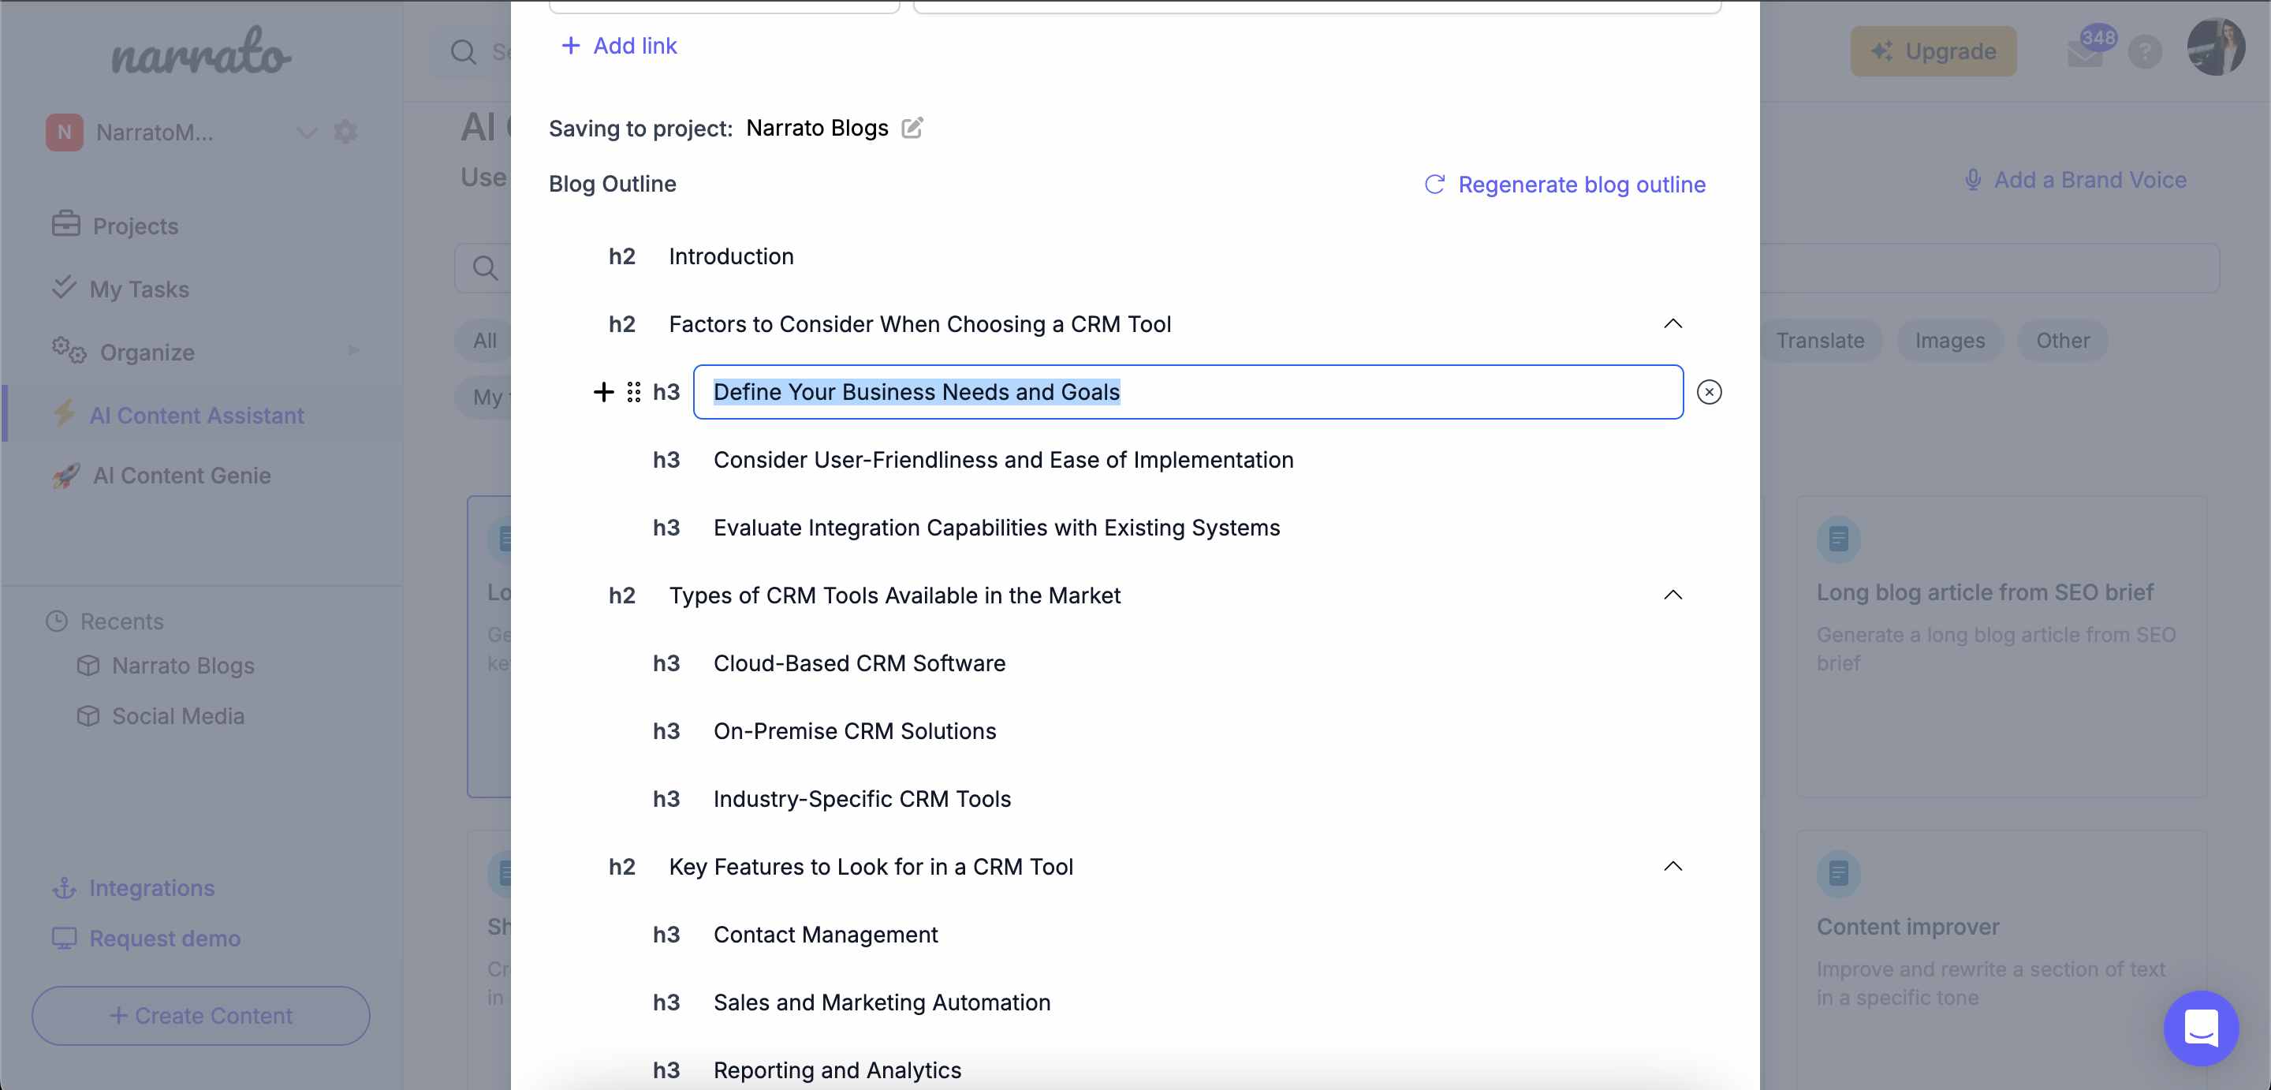Screen dimensions: 2271x1090
Task: Open Narrato Blogs recent project
Action: [166, 666]
